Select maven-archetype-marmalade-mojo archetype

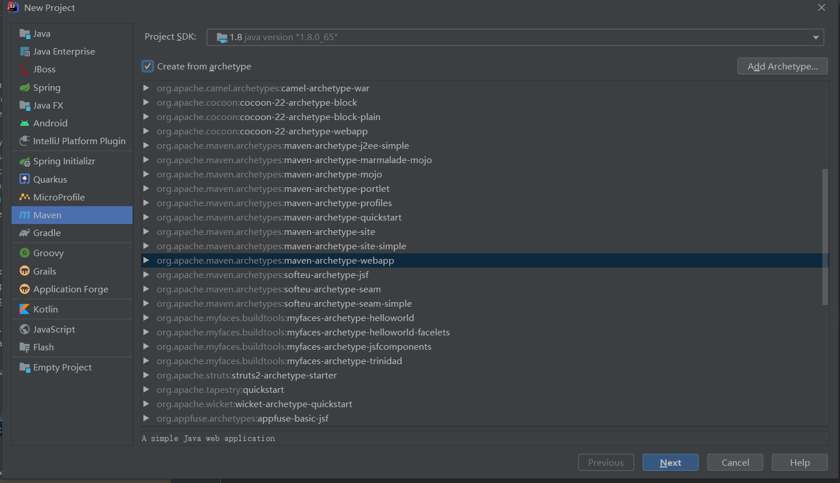click(x=485, y=160)
